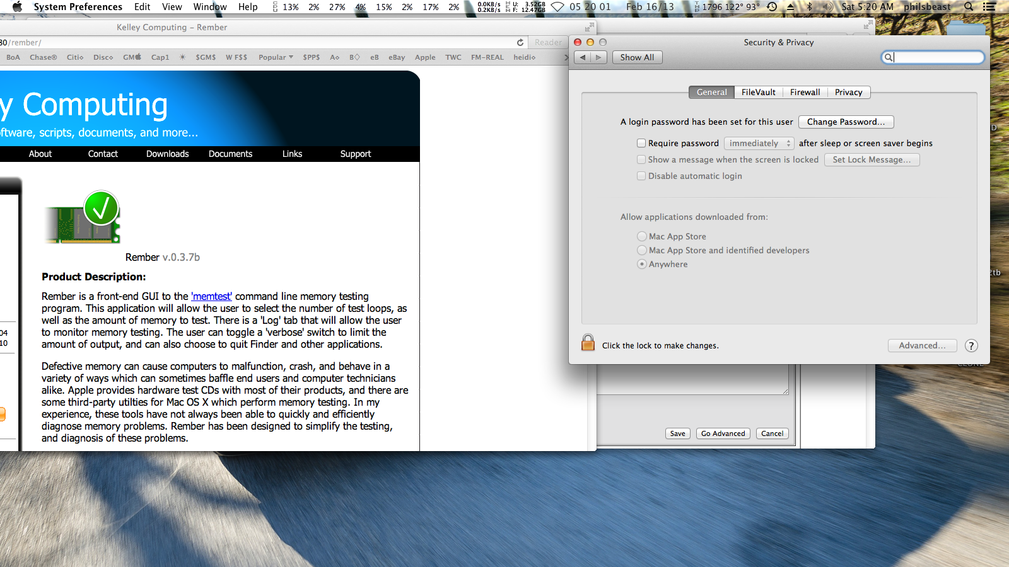Focus the Security & Privacy search field
Image resolution: width=1009 pixels, height=567 pixels.
click(933, 57)
